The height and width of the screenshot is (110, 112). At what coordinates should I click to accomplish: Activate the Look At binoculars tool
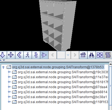(92, 55)
